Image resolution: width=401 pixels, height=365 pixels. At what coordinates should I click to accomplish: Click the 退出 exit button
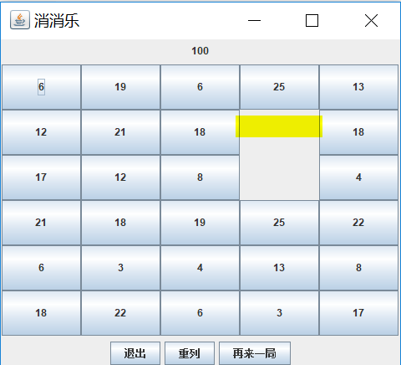tap(135, 353)
